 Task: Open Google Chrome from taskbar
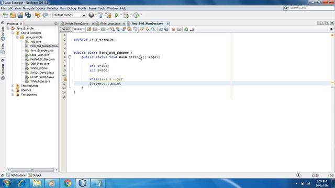[x=68, y=183]
